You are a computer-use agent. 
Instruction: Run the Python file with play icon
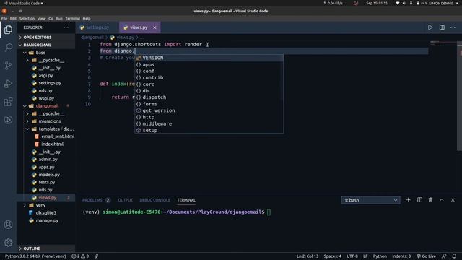(430, 27)
